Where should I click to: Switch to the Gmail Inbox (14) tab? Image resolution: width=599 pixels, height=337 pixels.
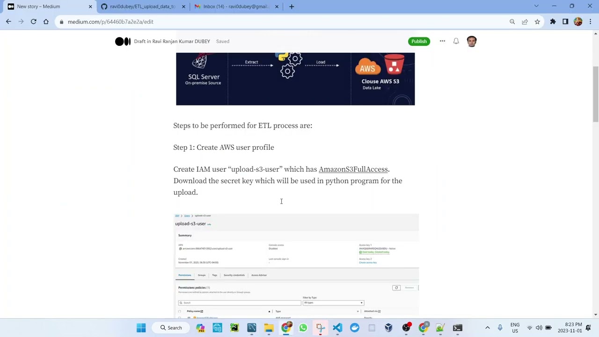pos(236,7)
